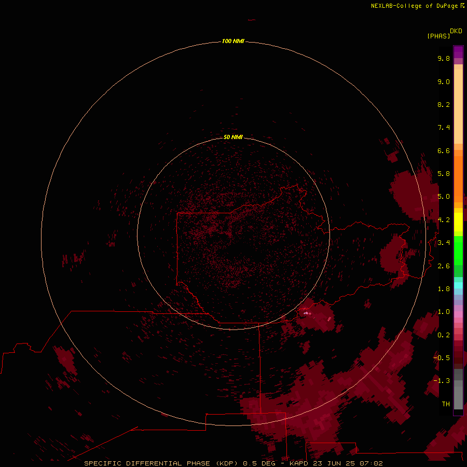Click the KAPD 23 JUN 25 07:02 timestamp
467x467 pixels.
[x=336, y=463]
